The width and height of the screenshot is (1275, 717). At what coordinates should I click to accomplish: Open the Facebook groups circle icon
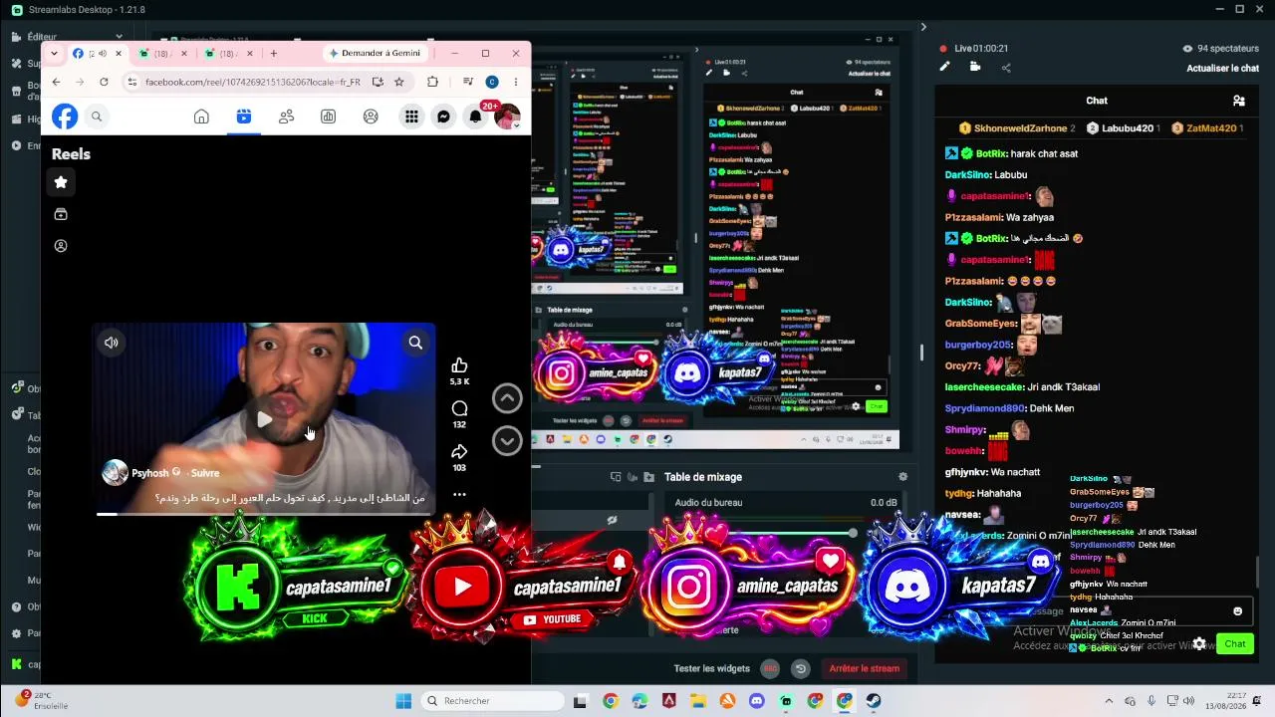click(x=371, y=117)
